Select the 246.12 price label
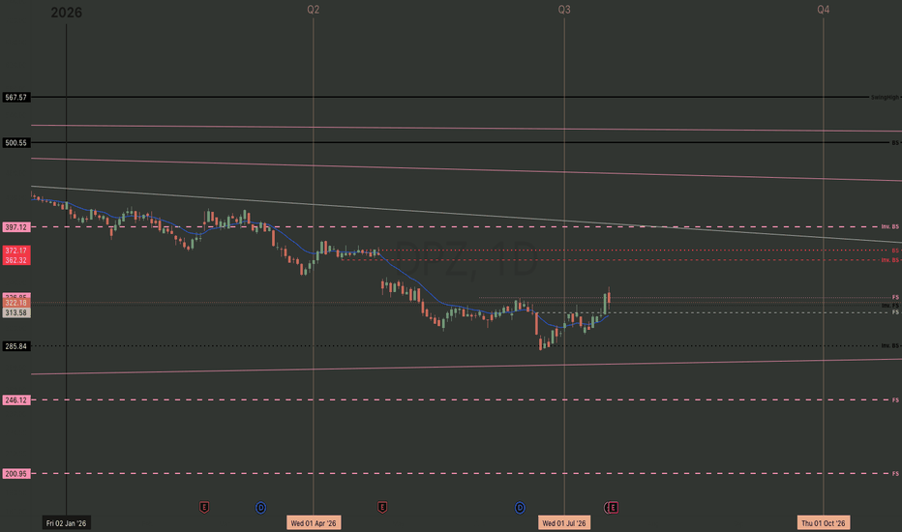The width and height of the screenshot is (902, 532). [x=16, y=399]
